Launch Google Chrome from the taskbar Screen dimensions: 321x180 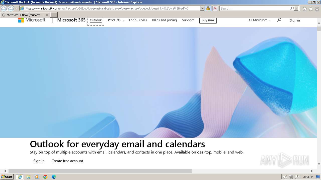45,177
